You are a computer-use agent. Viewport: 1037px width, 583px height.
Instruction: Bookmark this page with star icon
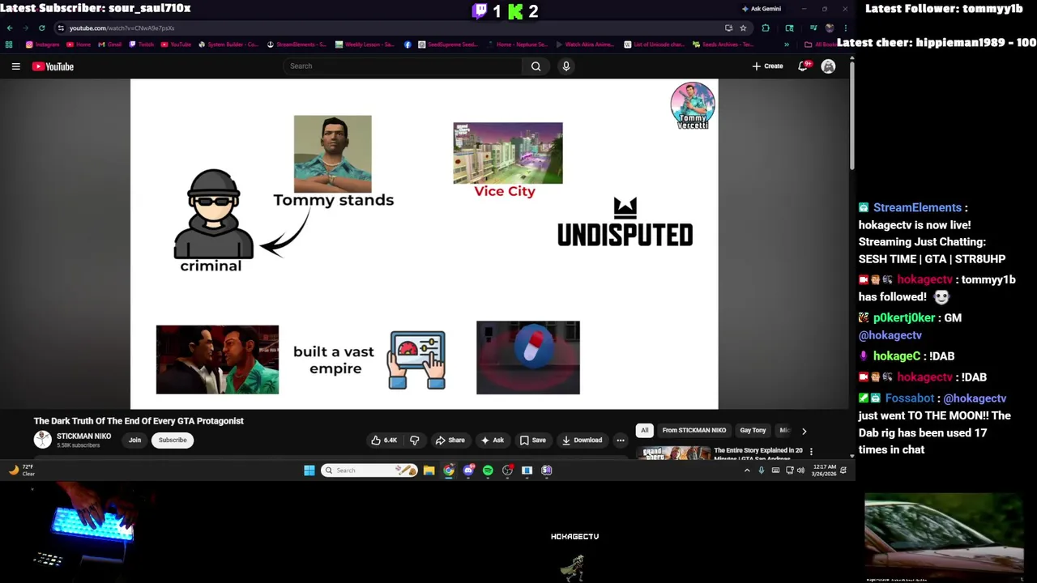coord(743,28)
